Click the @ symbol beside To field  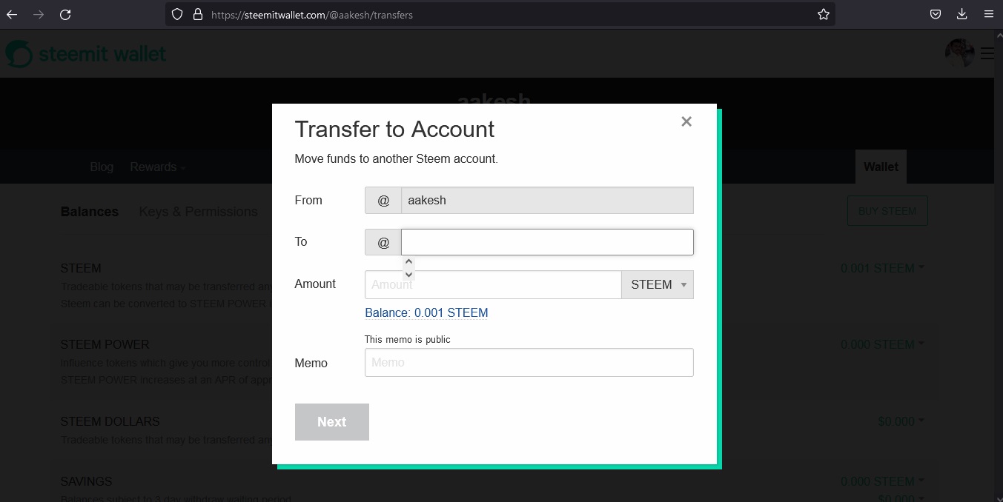point(383,242)
